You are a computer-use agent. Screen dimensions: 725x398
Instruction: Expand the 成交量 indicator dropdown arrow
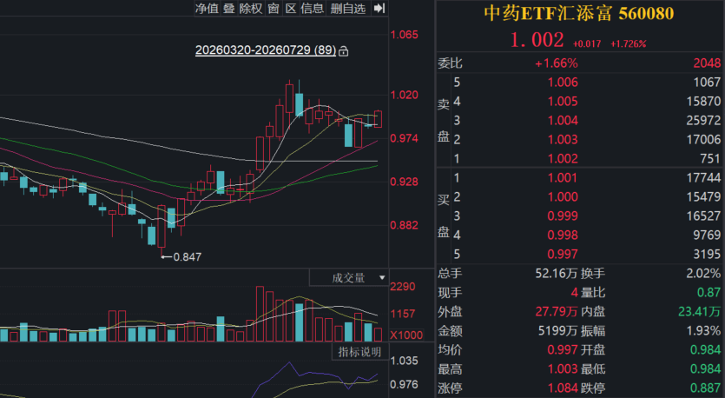pyautogui.click(x=382, y=278)
